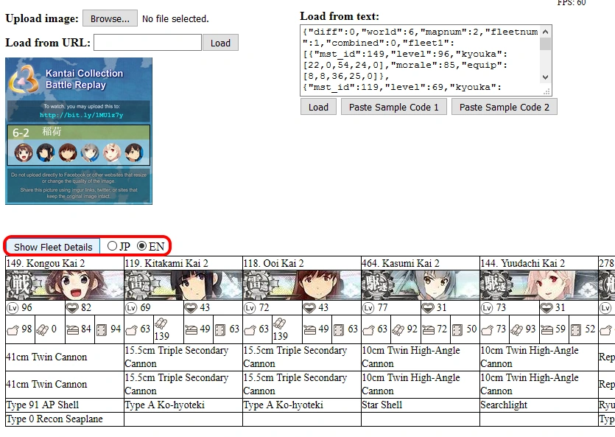Click the bit.ly link in replay image

pyautogui.click(x=81, y=115)
